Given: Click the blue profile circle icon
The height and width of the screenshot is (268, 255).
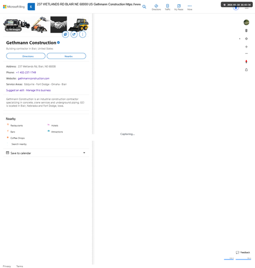Looking at the screenshot, I should (236, 8).
